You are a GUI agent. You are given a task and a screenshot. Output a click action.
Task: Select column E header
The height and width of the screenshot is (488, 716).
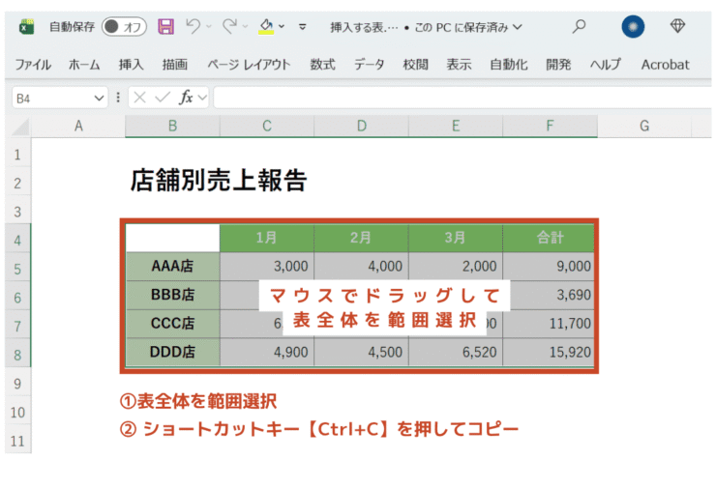pos(456,126)
